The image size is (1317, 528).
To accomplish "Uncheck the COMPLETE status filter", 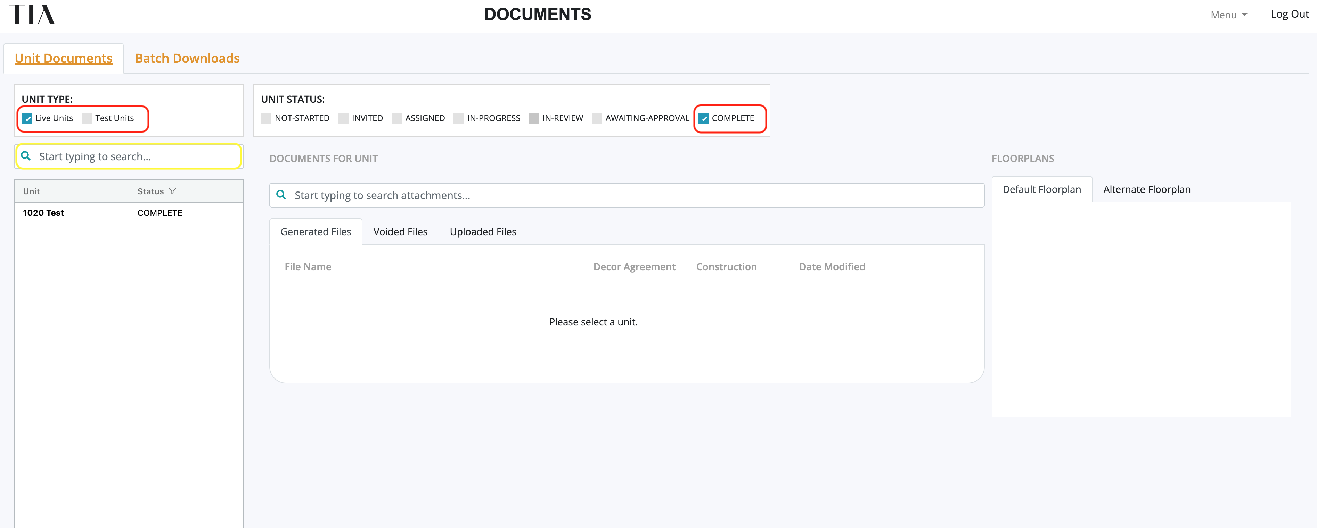I will click(703, 118).
